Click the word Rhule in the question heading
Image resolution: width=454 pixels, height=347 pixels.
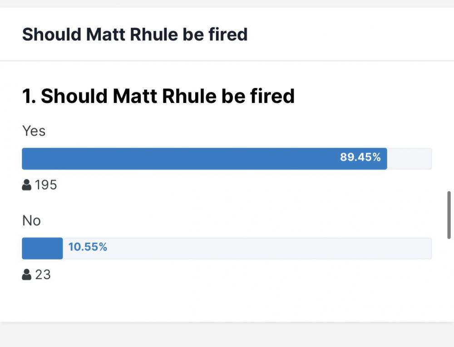(189, 96)
